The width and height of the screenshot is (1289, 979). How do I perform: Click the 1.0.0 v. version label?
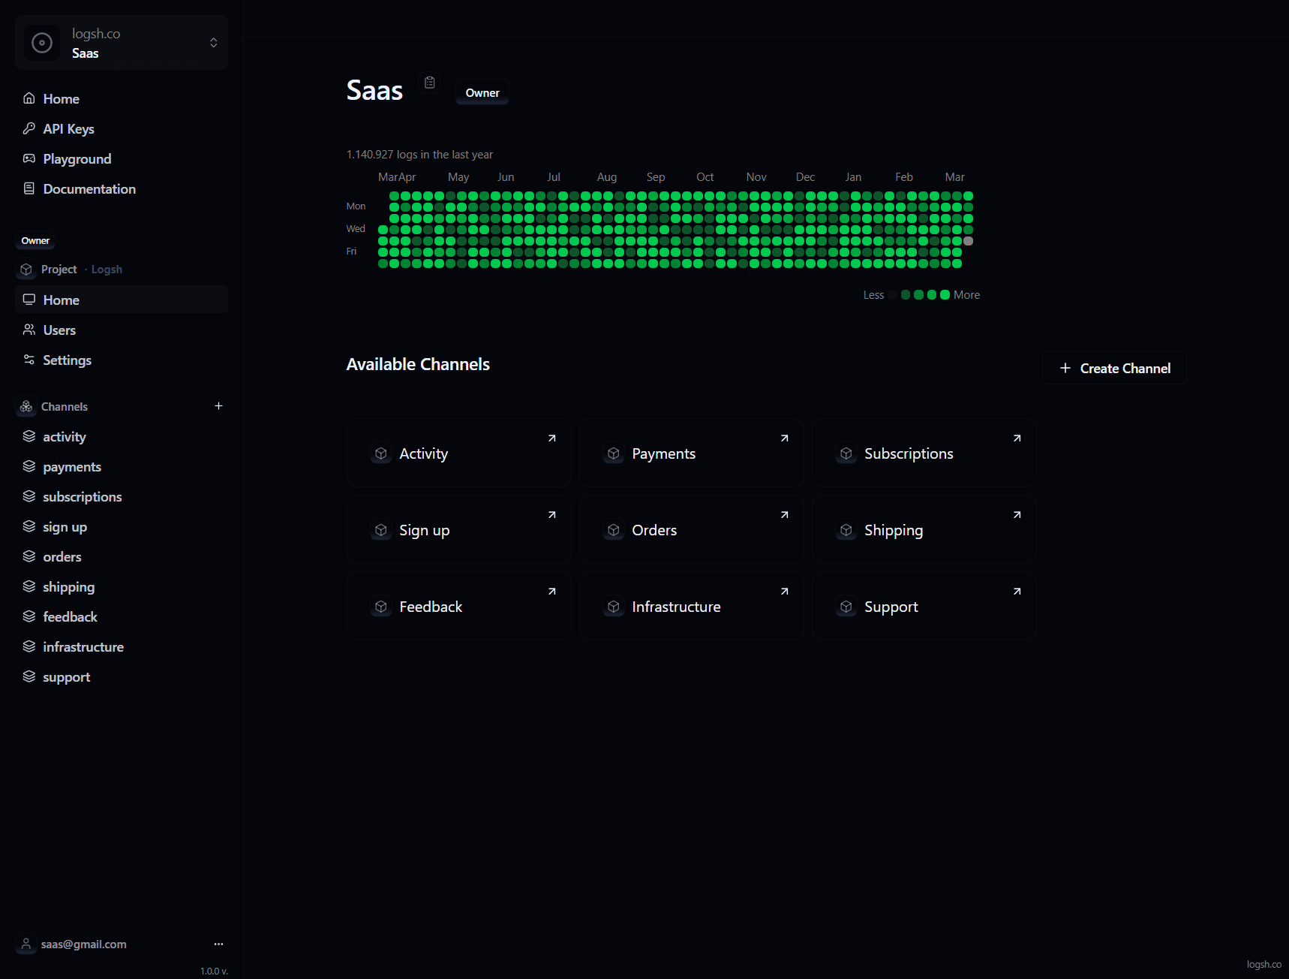click(214, 971)
